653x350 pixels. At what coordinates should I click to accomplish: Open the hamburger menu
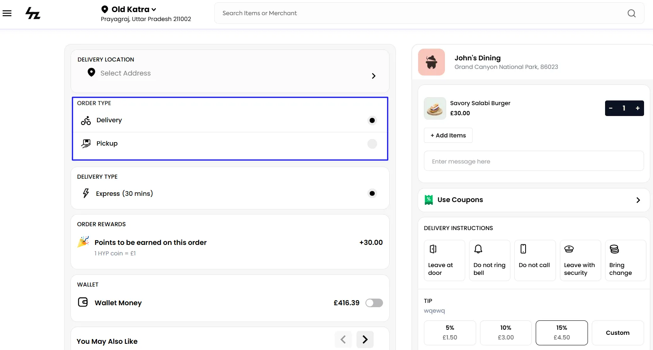(x=7, y=13)
